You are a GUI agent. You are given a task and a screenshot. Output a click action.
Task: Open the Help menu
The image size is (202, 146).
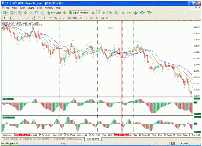click(58, 8)
